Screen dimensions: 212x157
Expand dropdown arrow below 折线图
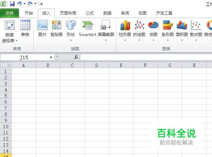[139, 40]
